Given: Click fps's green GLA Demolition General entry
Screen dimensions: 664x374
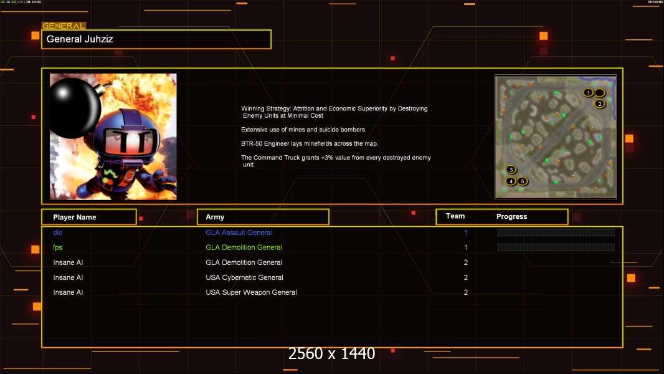Looking at the screenshot, I should tap(244, 247).
